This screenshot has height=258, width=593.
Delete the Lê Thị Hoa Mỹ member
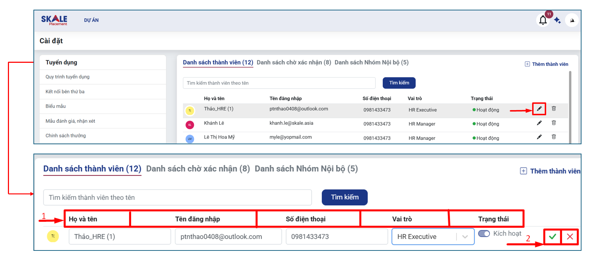click(x=554, y=137)
